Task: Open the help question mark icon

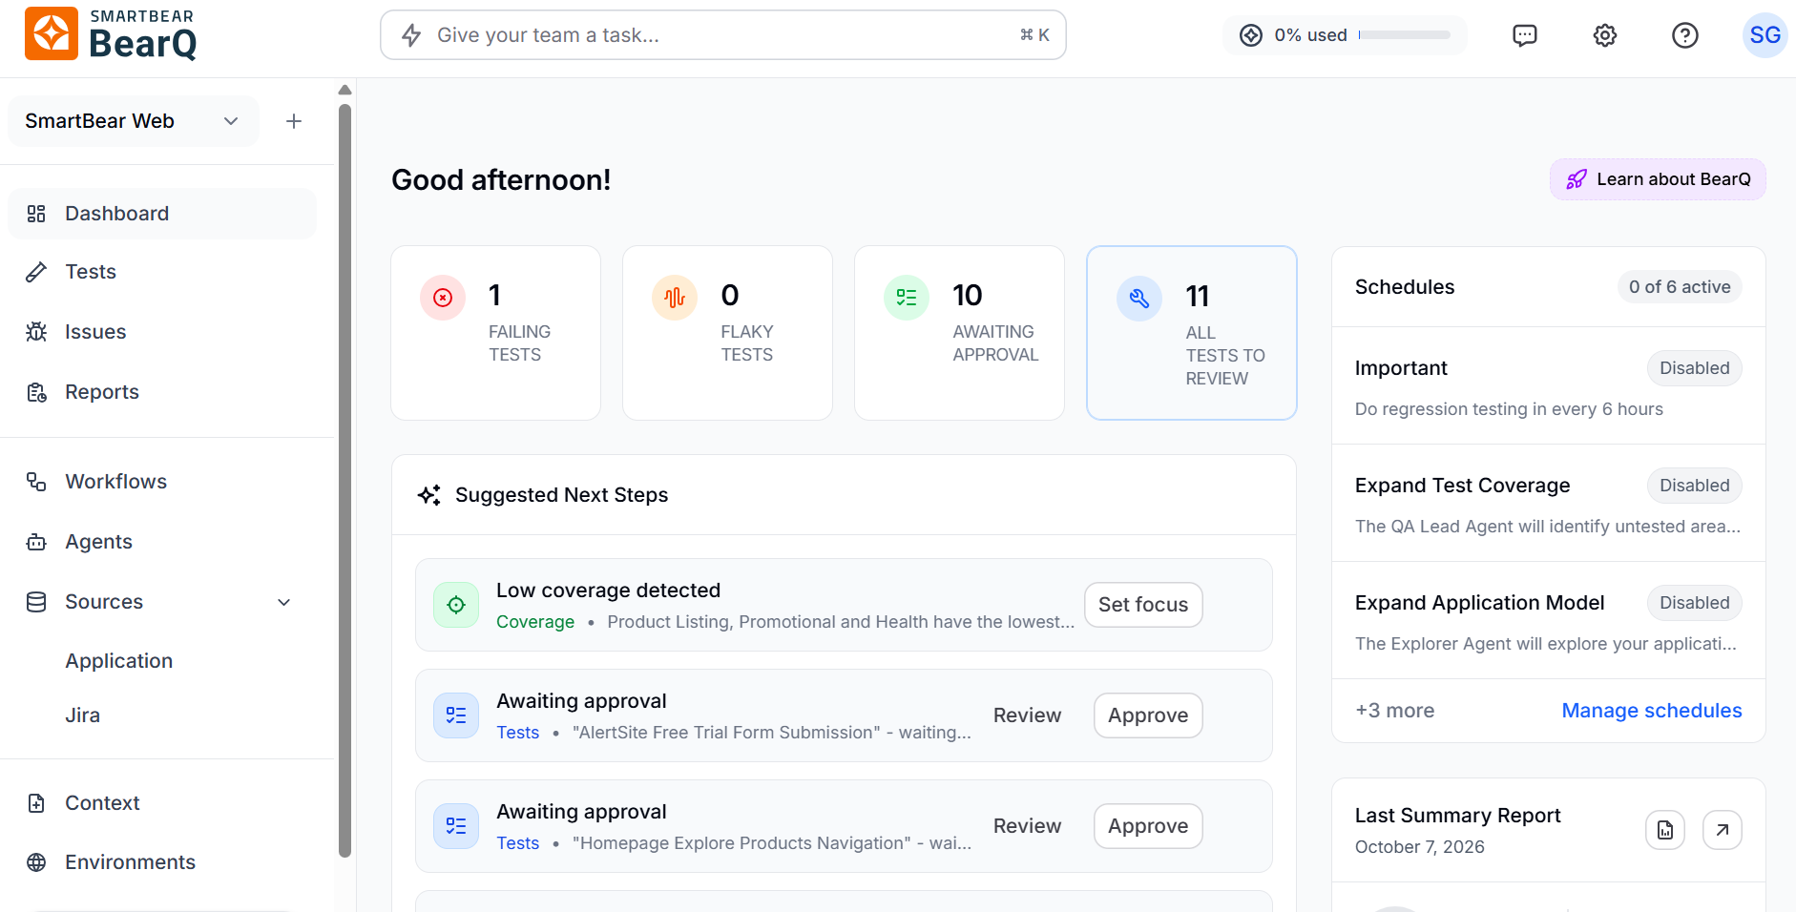Action: click(1685, 35)
